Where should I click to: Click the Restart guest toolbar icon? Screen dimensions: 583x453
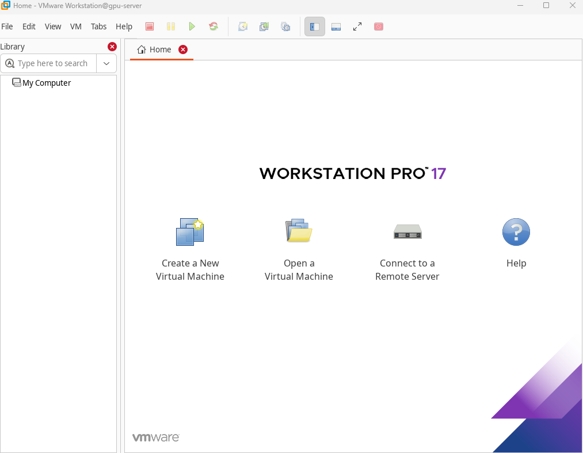[x=214, y=26]
